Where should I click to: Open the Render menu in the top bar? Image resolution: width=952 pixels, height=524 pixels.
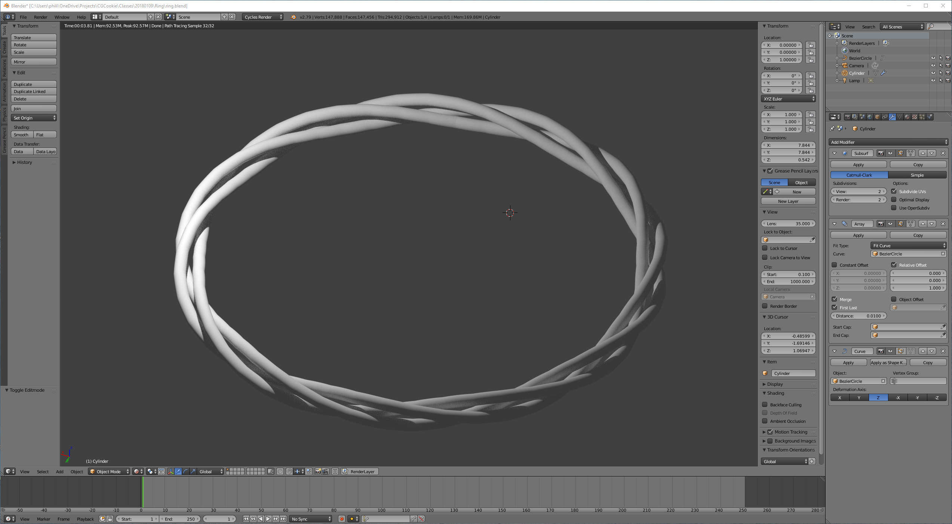pos(40,17)
